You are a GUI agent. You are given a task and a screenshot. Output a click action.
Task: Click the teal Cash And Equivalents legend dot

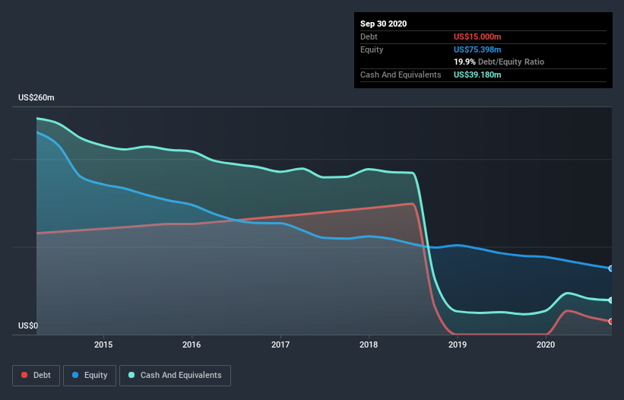(x=131, y=375)
